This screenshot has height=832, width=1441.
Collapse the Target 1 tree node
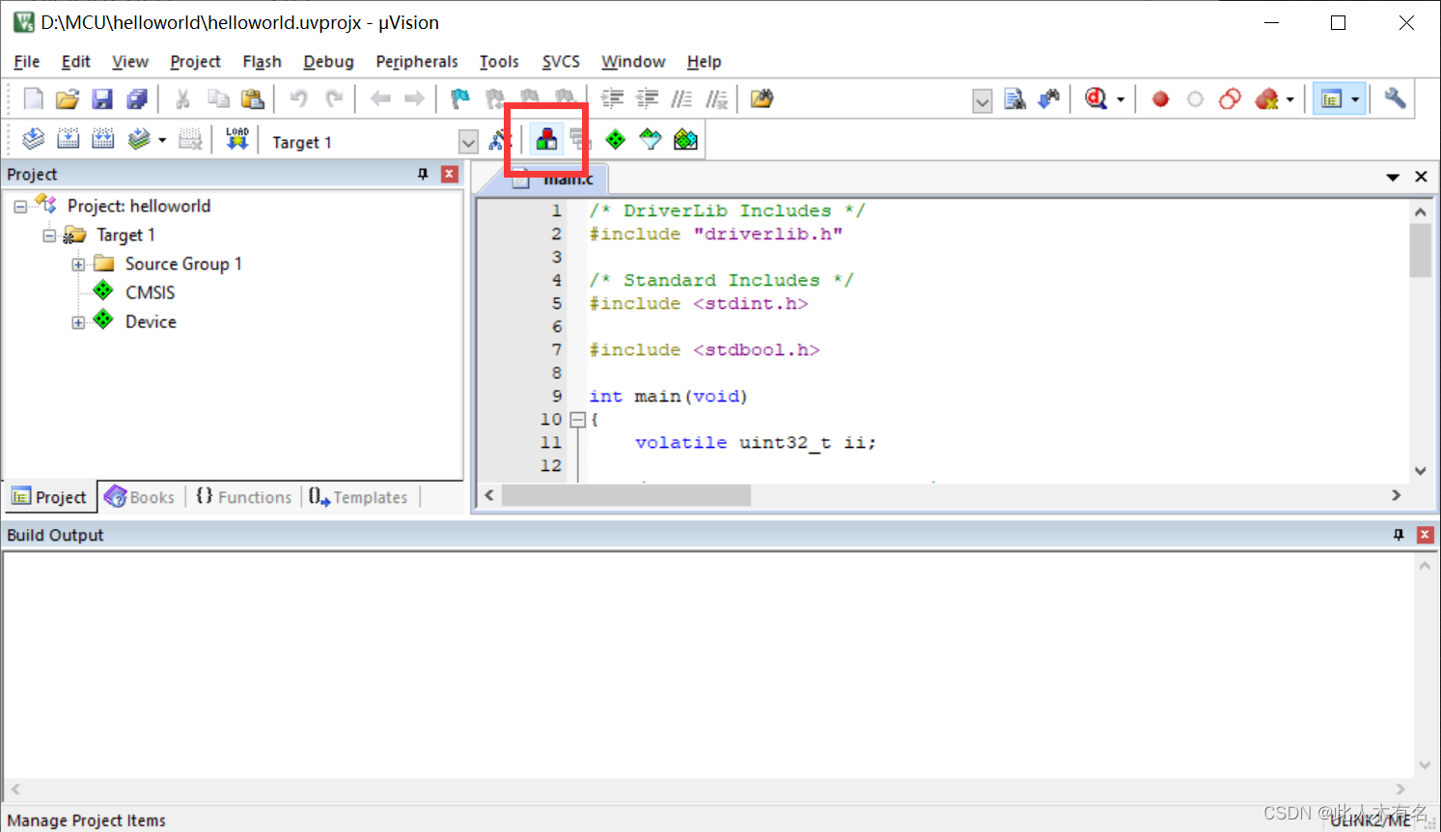49,235
